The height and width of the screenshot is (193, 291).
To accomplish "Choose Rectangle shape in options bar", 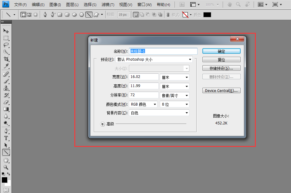I will click(x=60, y=15).
